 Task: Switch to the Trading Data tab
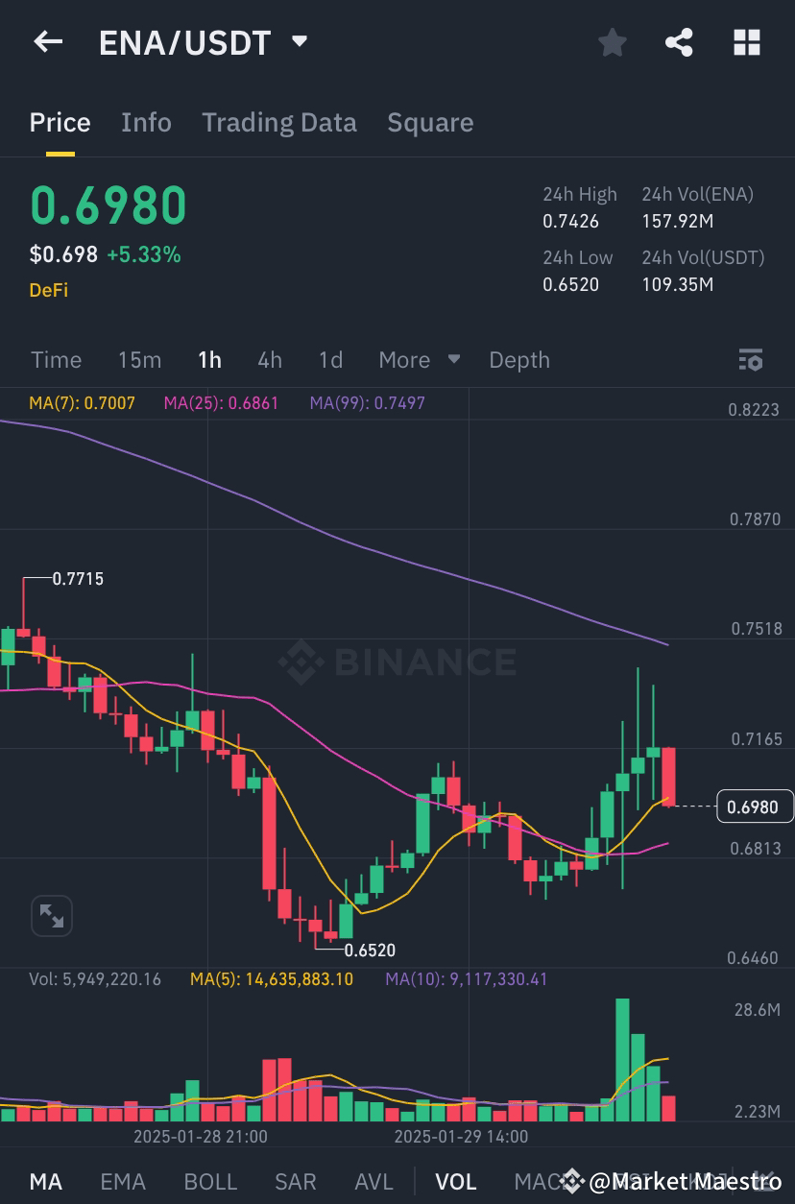(x=278, y=122)
